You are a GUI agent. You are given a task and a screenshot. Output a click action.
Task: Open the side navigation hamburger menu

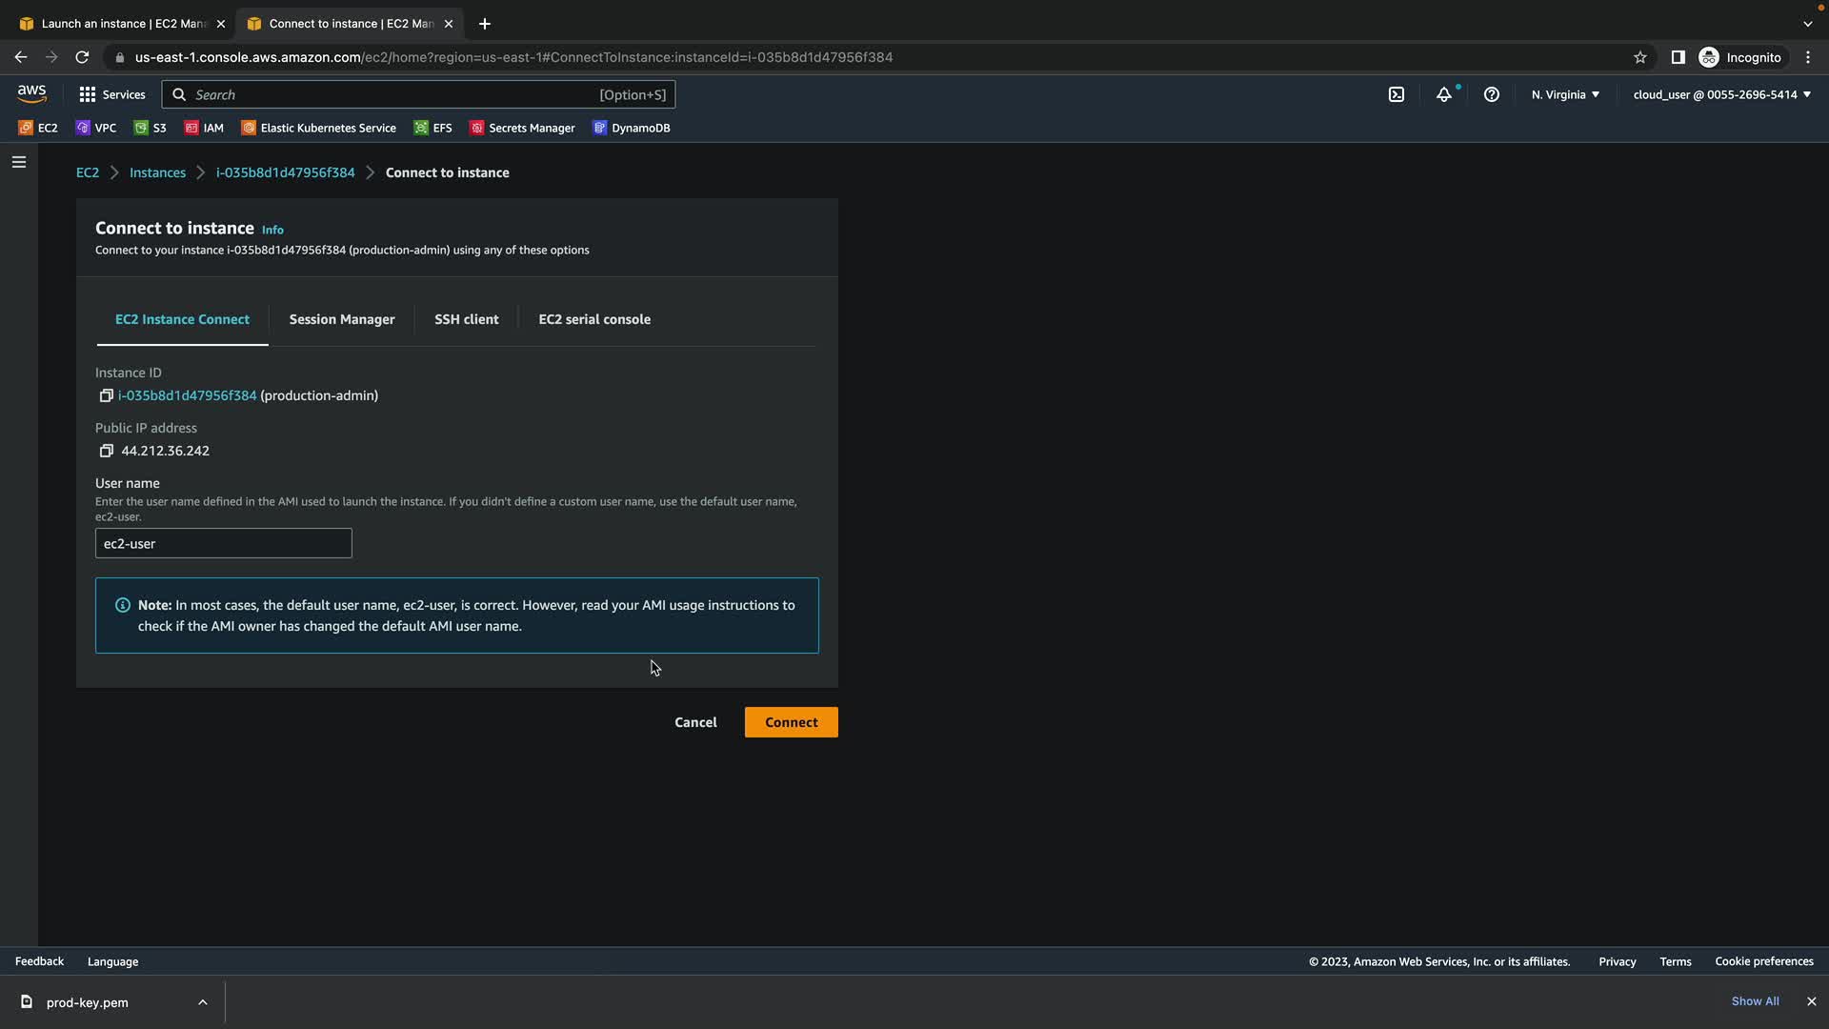pos(18,162)
